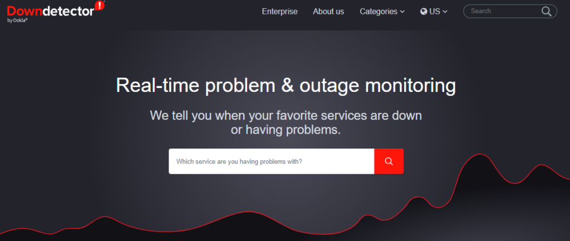Viewport: 570px width, 241px height.
Task: Click the red 'Down' text in logo
Action: 26,11
